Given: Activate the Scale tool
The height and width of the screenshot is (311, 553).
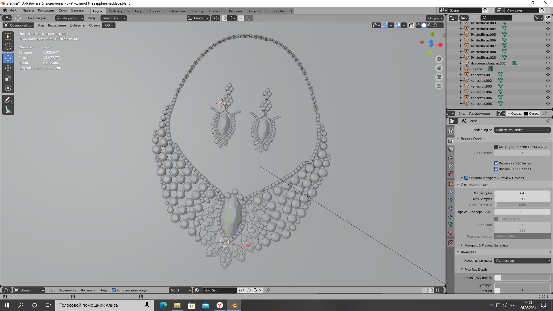Looking at the screenshot, I should click(8, 78).
